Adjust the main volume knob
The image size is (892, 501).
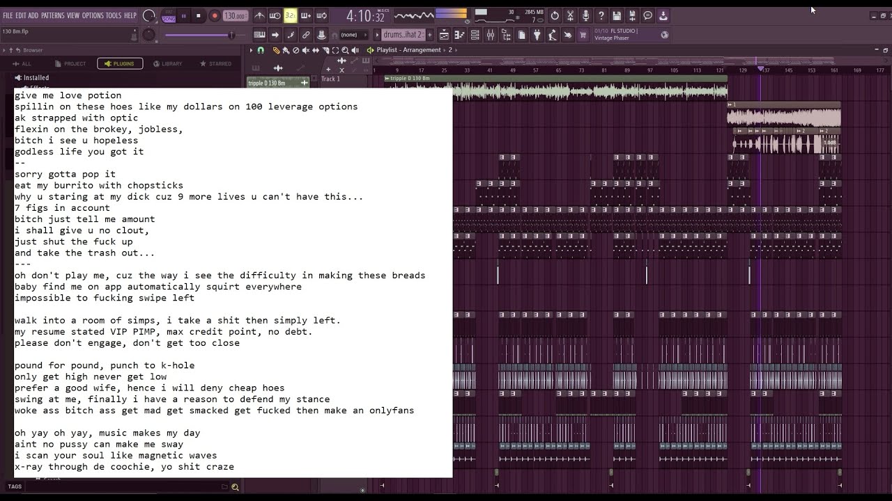(x=148, y=15)
